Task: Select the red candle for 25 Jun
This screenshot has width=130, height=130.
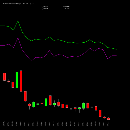Action: pos(100,113)
